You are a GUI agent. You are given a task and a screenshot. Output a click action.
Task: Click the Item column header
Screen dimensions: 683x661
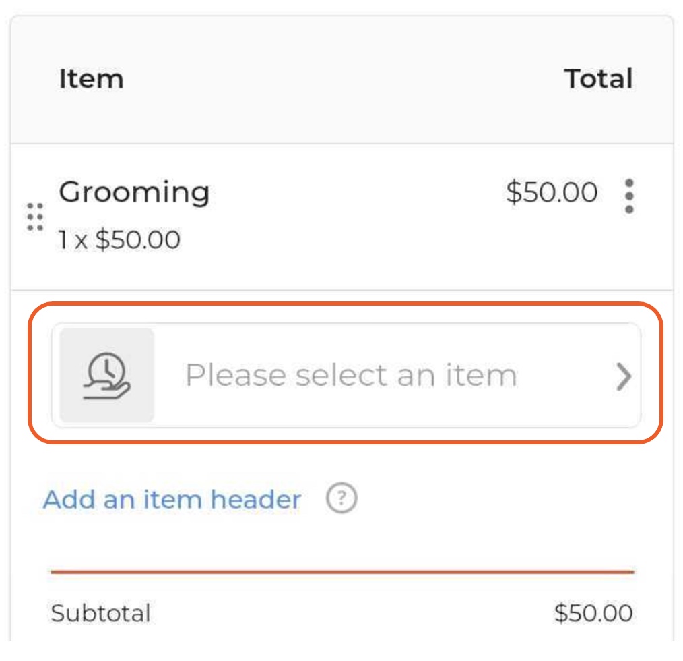(91, 79)
